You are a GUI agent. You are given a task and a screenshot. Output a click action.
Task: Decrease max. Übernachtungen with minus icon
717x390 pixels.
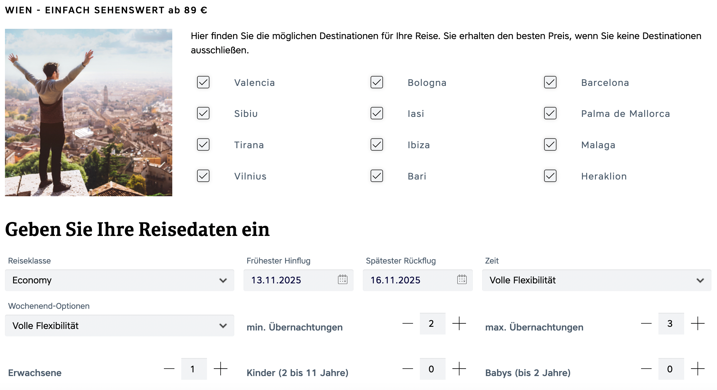[x=646, y=324]
